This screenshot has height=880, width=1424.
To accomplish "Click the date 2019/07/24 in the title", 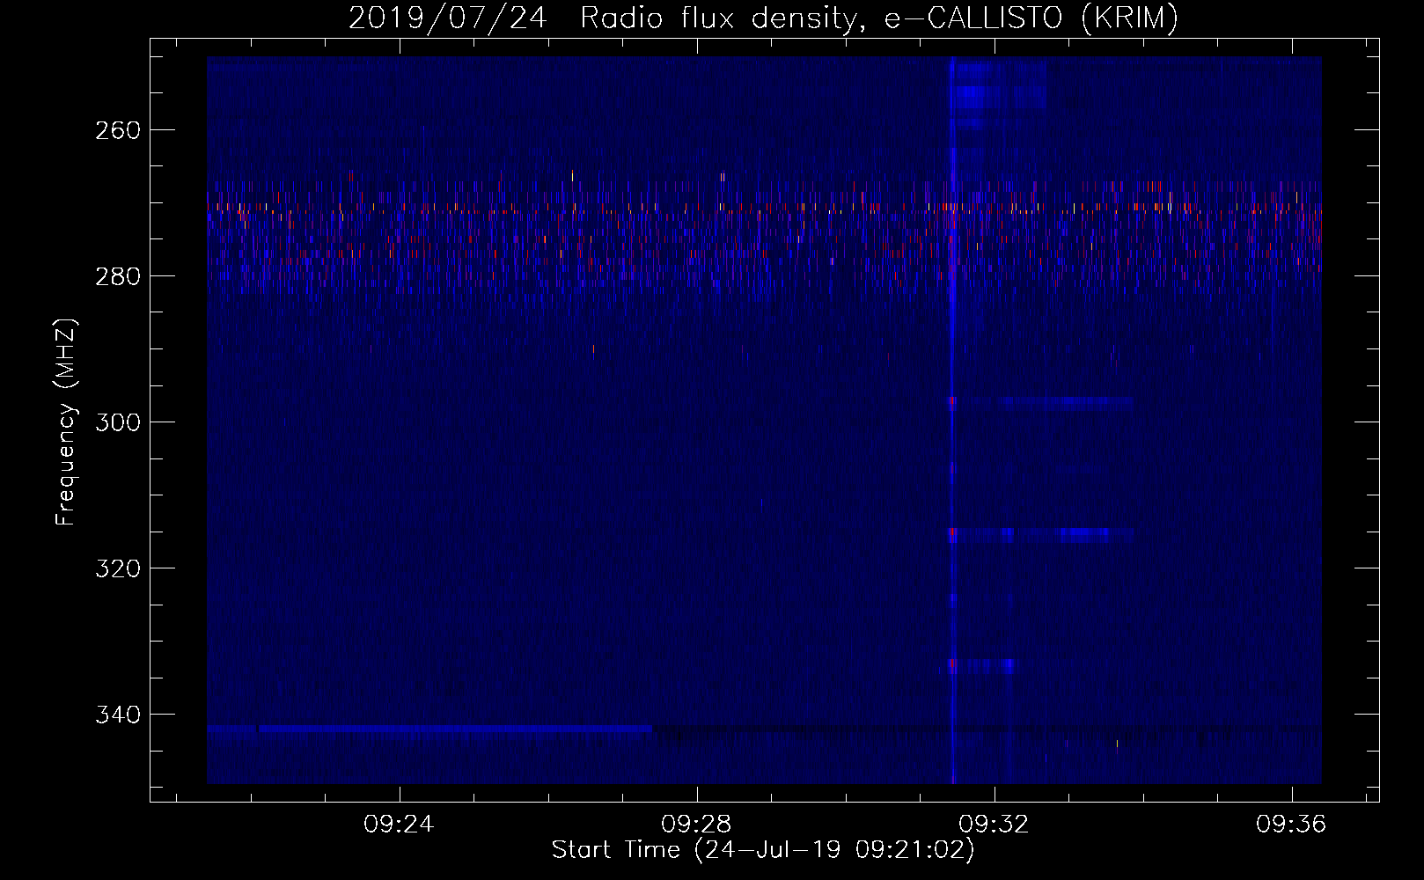I will click(447, 18).
